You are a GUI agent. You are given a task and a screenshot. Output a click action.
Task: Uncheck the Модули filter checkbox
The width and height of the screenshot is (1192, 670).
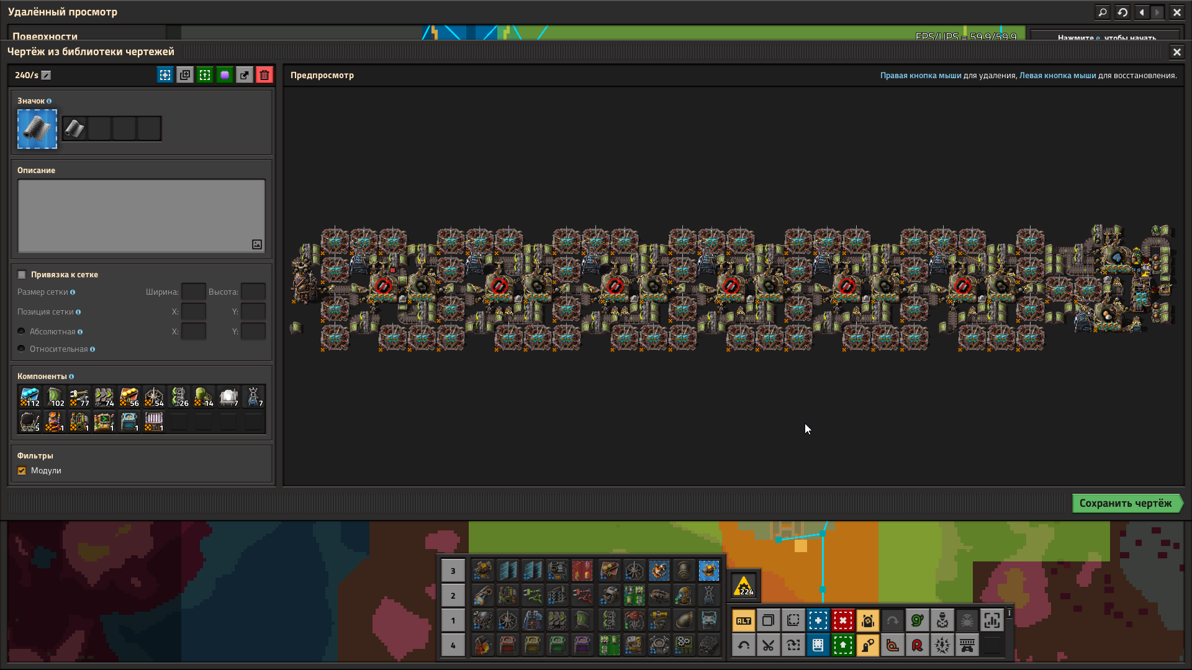[22, 471]
